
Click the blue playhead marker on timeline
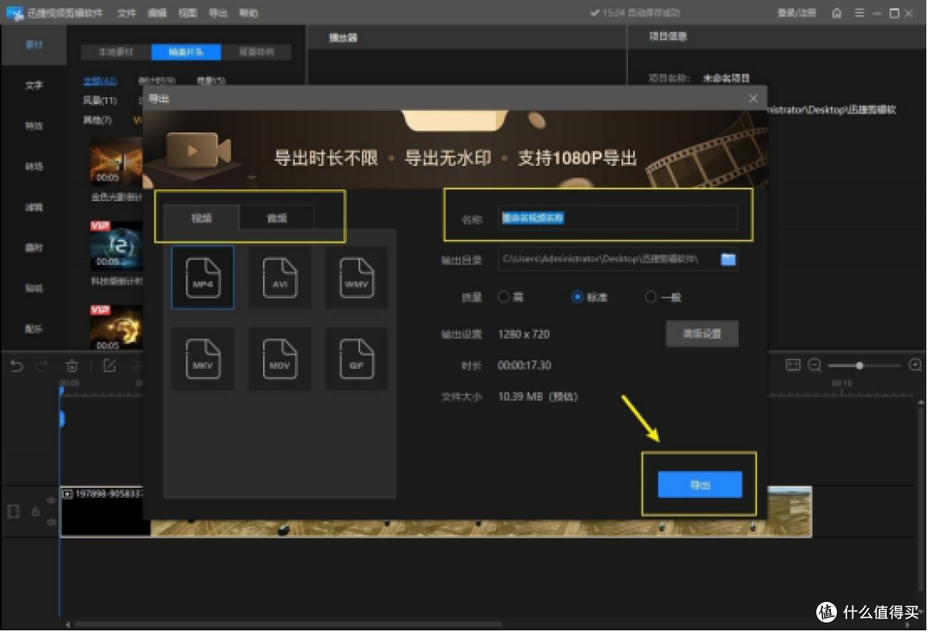point(61,391)
